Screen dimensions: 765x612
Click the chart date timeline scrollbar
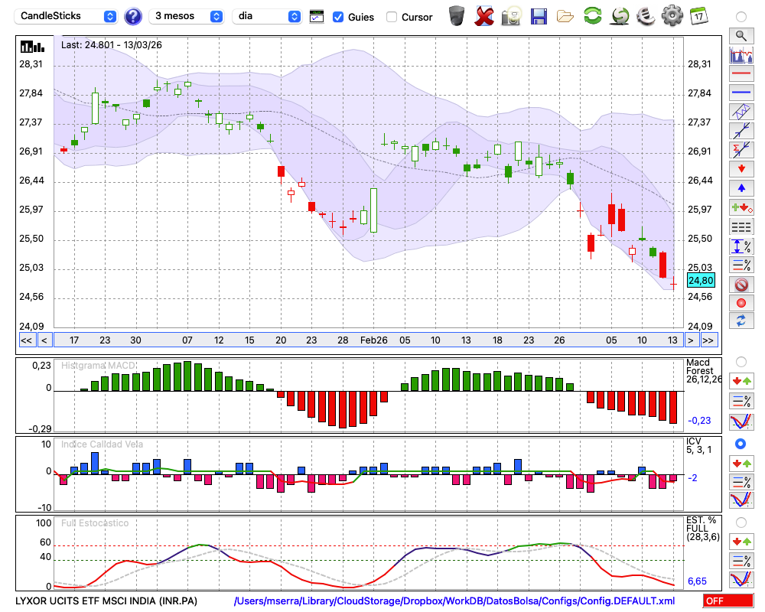pyautogui.click(x=367, y=340)
